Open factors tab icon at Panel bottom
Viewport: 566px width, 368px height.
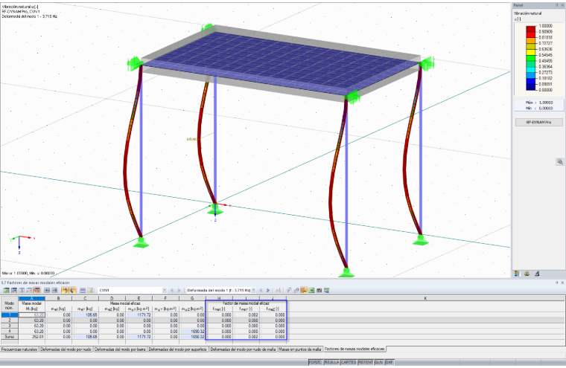[527, 274]
